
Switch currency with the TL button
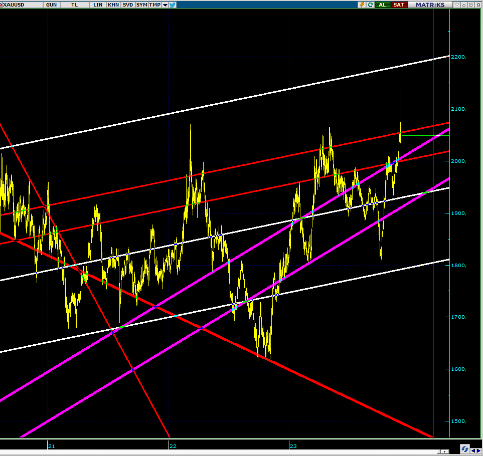[75, 5]
